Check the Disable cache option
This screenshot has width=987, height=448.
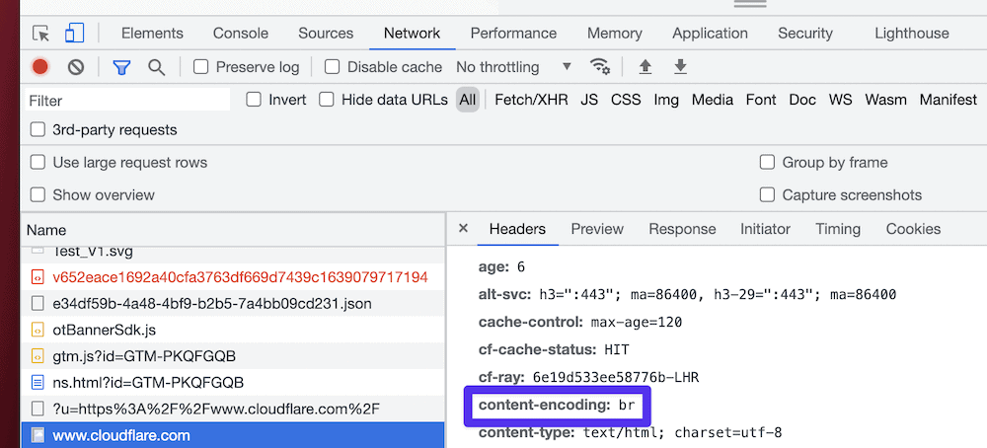(333, 67)
